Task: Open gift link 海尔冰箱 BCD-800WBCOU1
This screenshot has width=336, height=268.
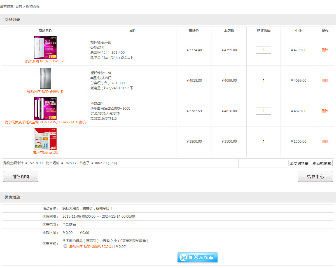Action: [x=91, y=247]
